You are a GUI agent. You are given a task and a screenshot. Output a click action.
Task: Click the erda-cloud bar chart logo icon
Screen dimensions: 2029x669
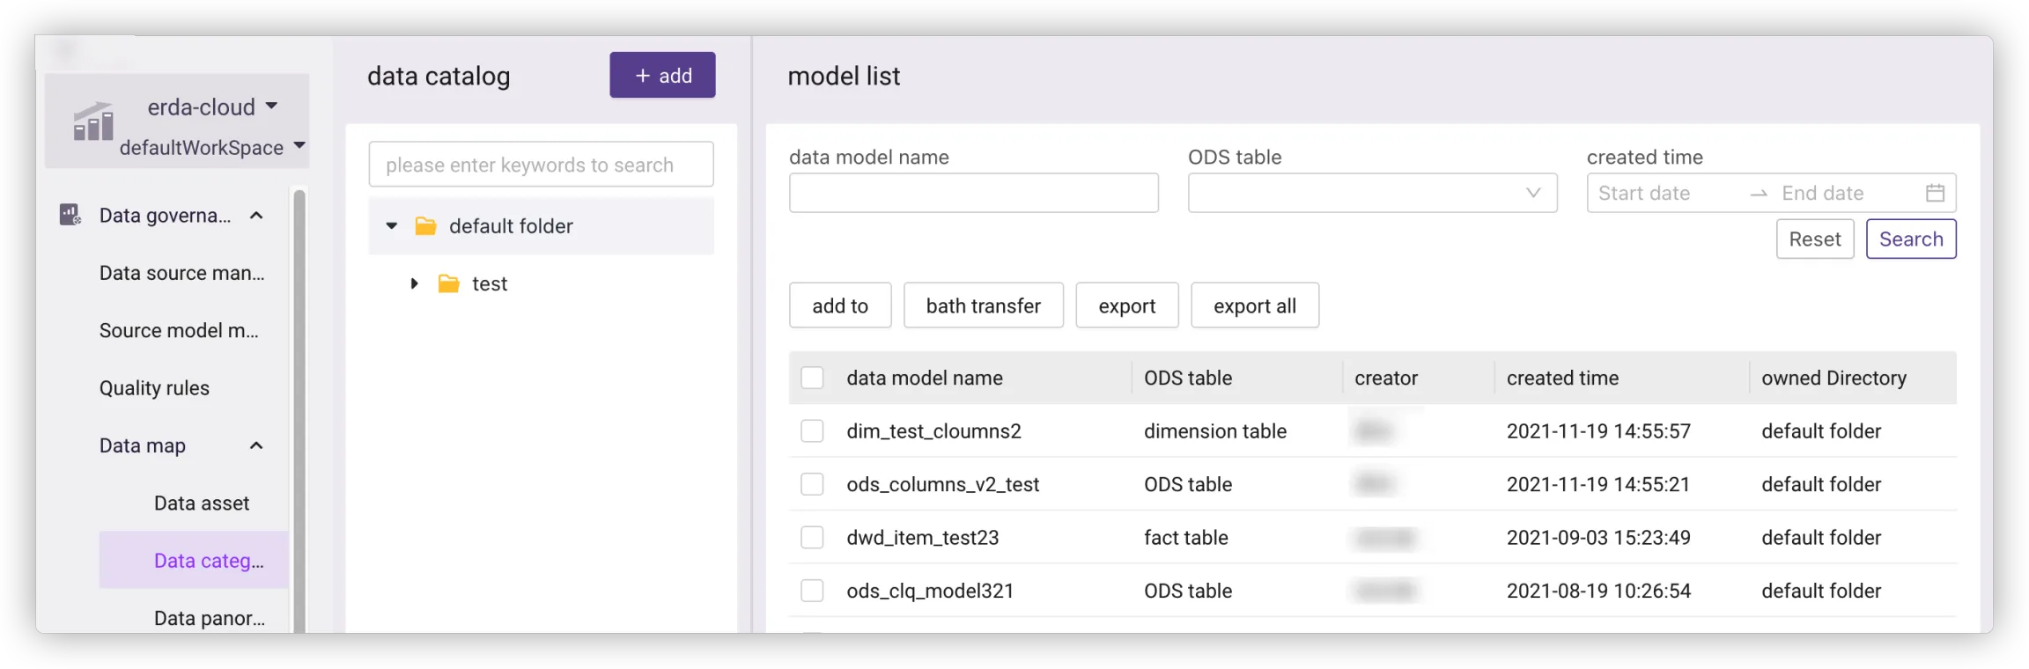point(93,122)
